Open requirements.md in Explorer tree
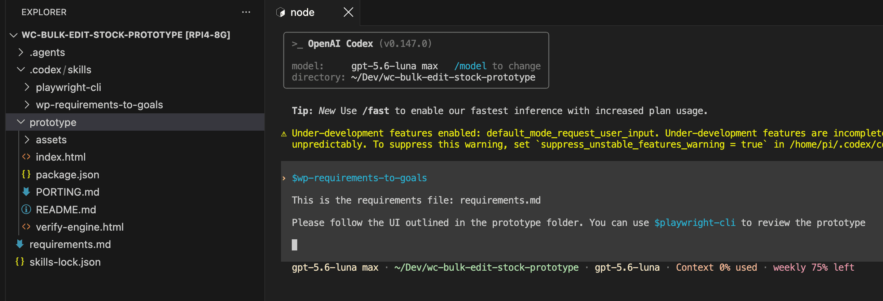This screenshot has width=883, height=301. [70, 244]
